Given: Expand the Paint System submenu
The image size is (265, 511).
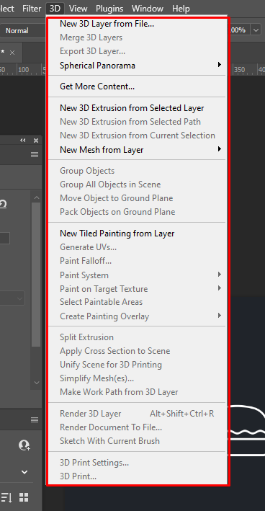Looking at the screenshot, I should pyautogui.click(x=137, y=275).
